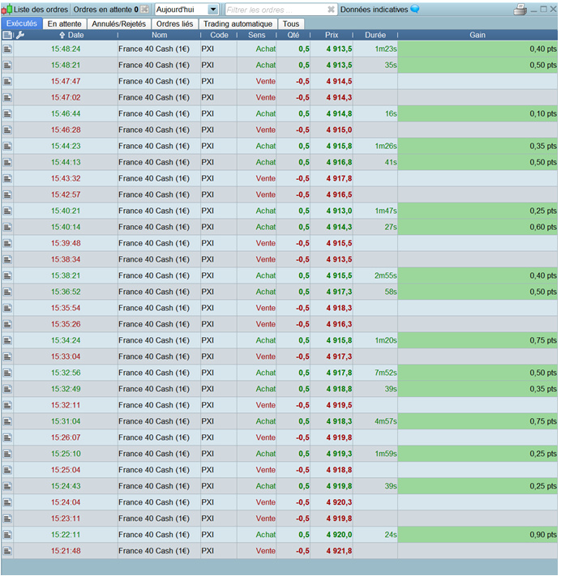Image resolution: width=561 pixels, height=576 pixels.
Task: Open order details icon for the 15:43:32 row
Action: pos(7,178)
